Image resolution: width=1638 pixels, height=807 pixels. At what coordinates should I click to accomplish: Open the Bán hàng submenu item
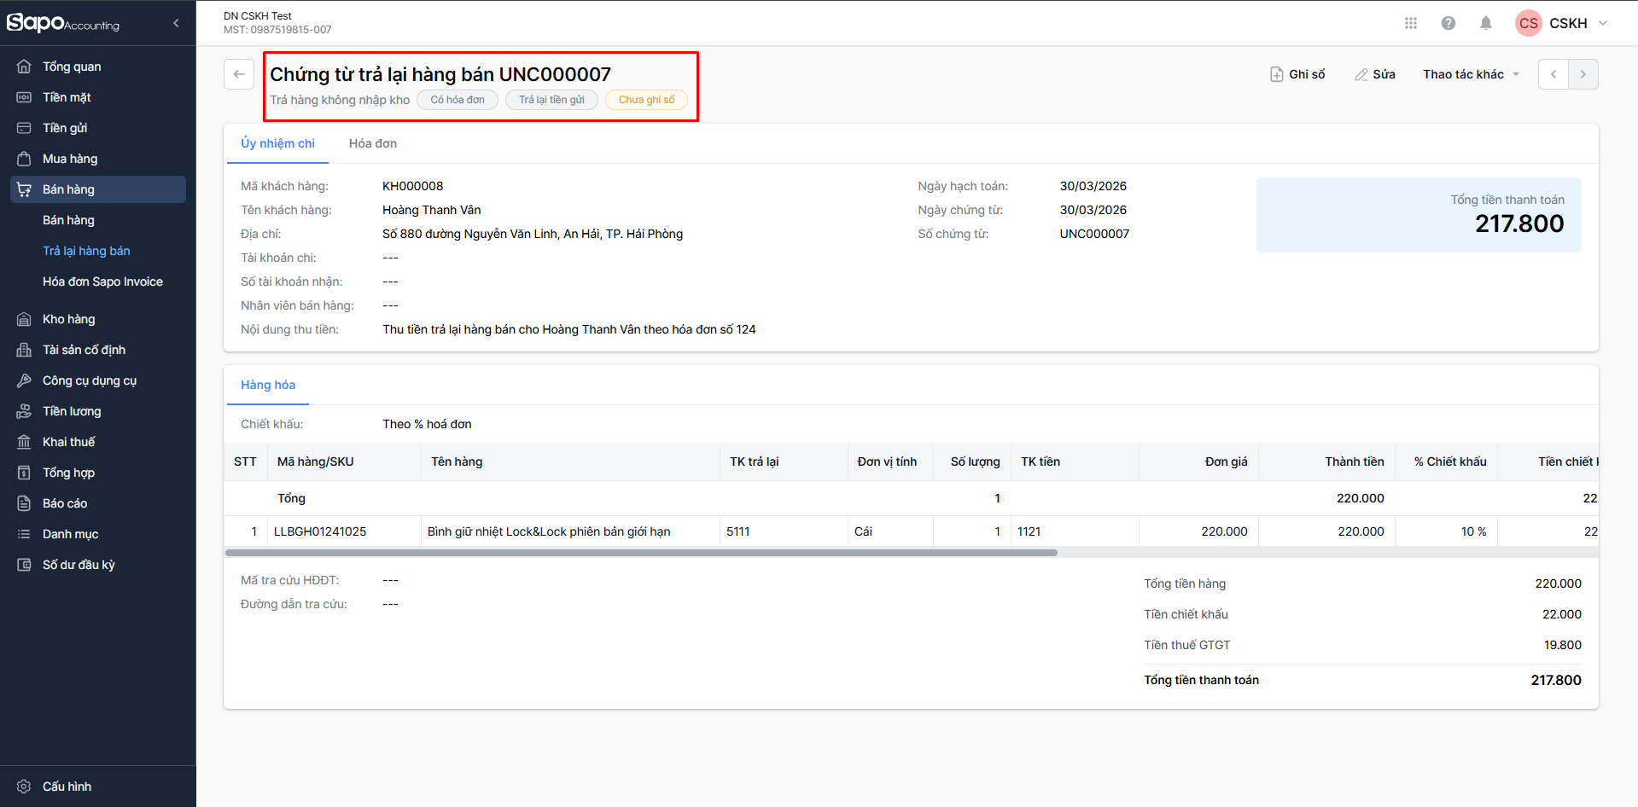[68, 220]
